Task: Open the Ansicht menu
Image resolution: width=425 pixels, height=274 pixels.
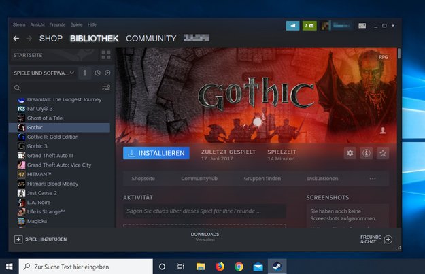Action: pos(37,24)
